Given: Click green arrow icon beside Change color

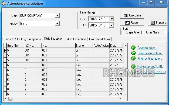Looking at the screenshot, I should (133, 48).
